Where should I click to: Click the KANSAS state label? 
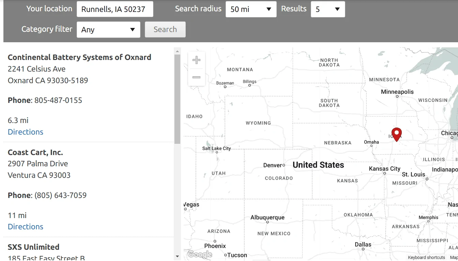click(348, 181)
